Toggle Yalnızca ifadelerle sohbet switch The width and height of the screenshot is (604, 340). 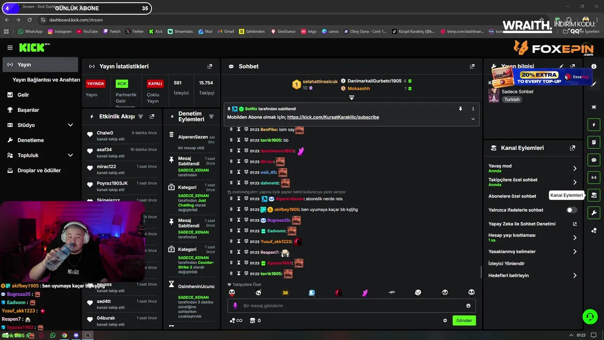click(x=571, y=210)
